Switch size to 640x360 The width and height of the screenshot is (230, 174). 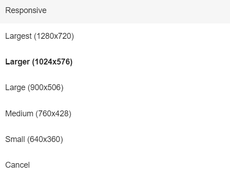click(115, 139)
